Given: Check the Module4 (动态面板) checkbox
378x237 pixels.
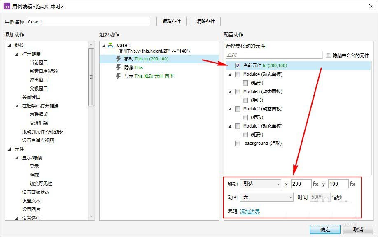Looking at the screenshot, I should tap(238, 74).
